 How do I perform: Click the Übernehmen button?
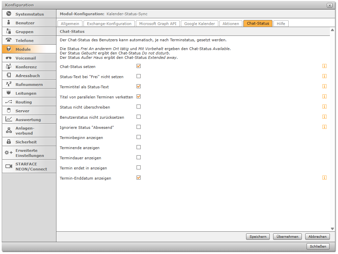[x=287, y=237]
